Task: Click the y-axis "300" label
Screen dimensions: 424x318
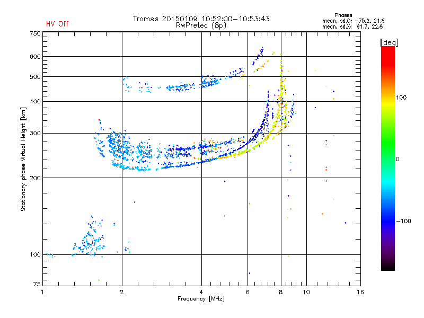Action: [35, 133]
